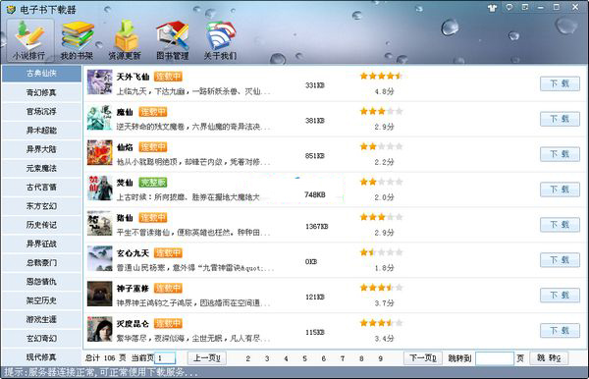Switch to the 游戏生涯 category

point(41,319)
